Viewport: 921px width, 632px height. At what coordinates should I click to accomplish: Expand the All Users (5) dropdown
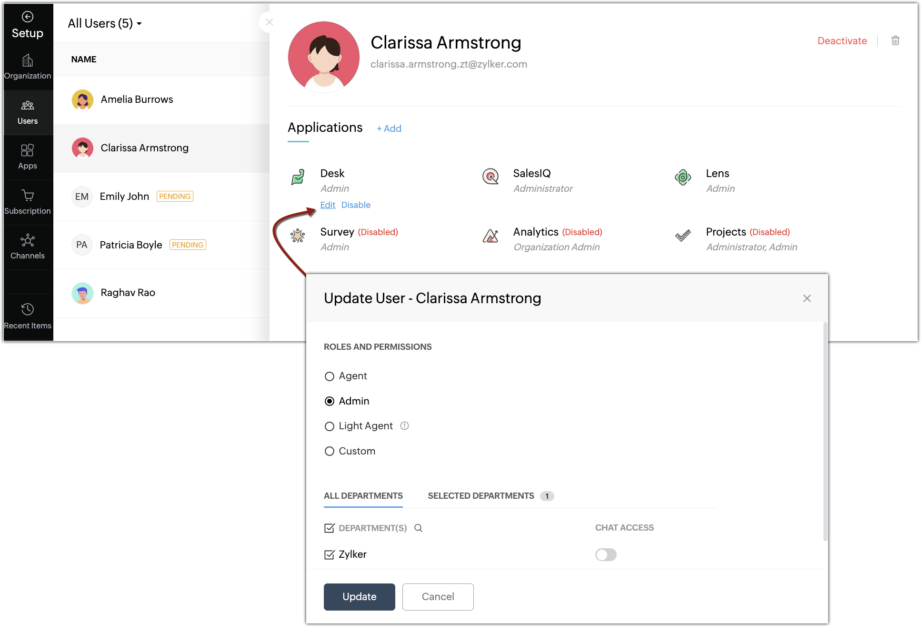tap(105, 23)
